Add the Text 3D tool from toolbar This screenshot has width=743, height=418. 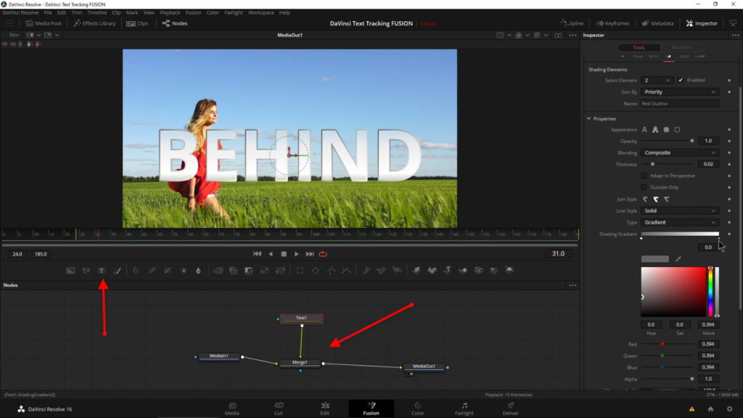pos(447,270)
